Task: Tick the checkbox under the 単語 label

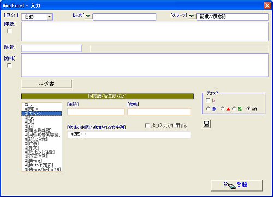Action: 9,31
